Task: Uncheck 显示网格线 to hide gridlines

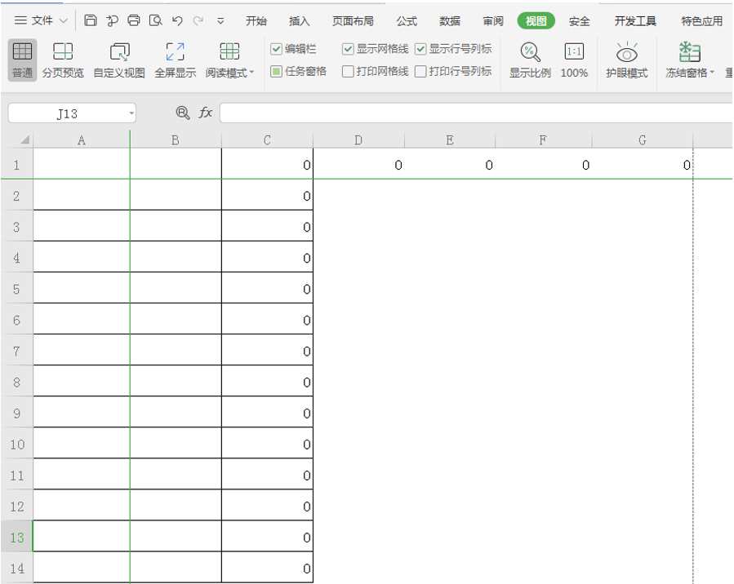Action: click(x=348, y=48)
